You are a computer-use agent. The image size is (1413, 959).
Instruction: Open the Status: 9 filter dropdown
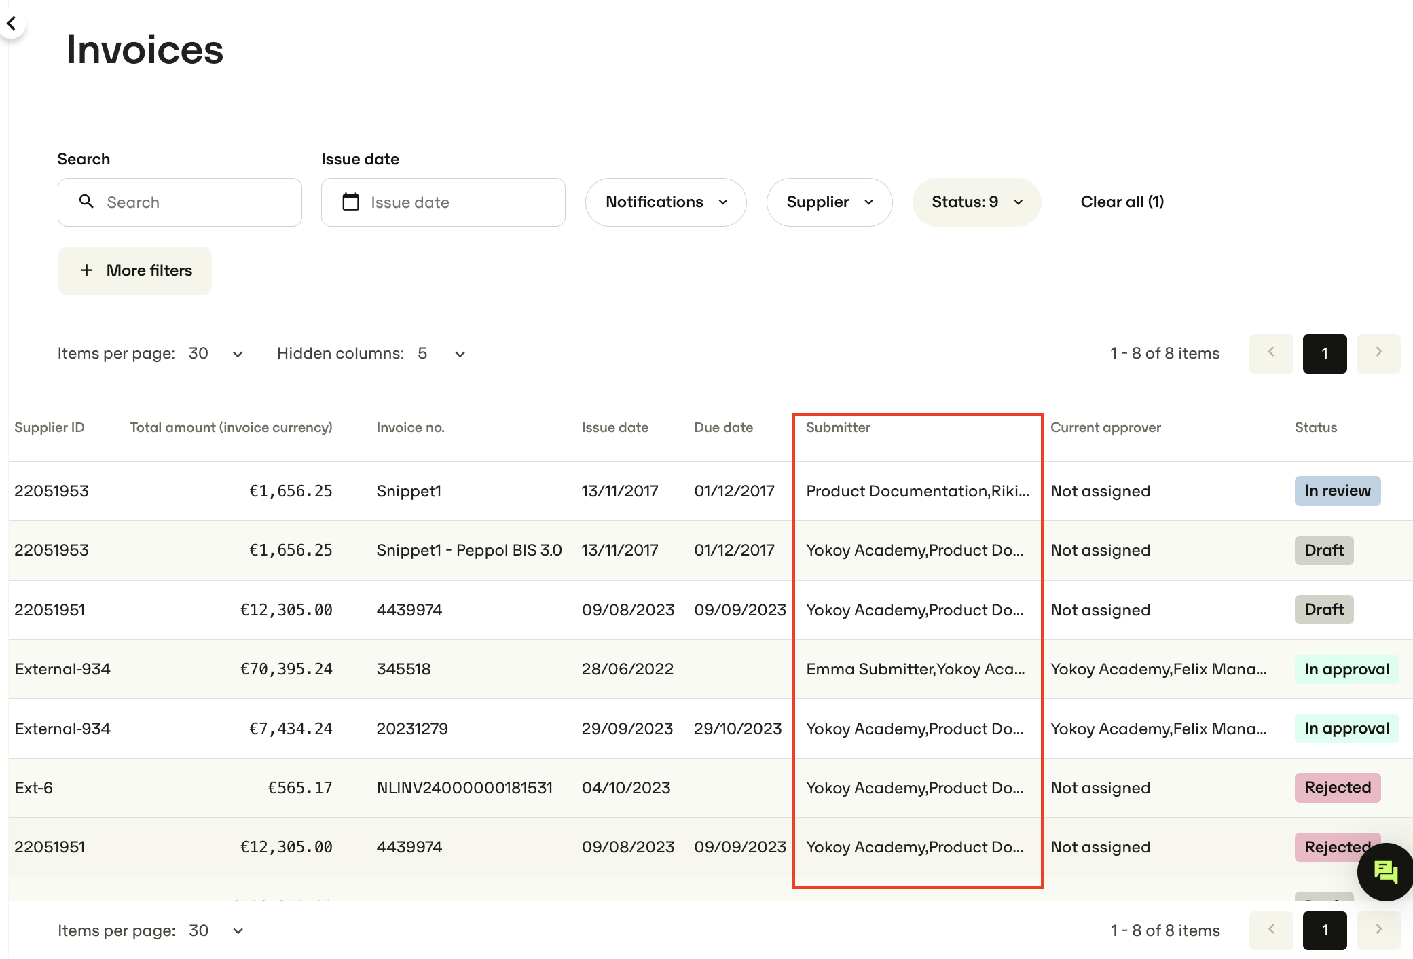976,202
